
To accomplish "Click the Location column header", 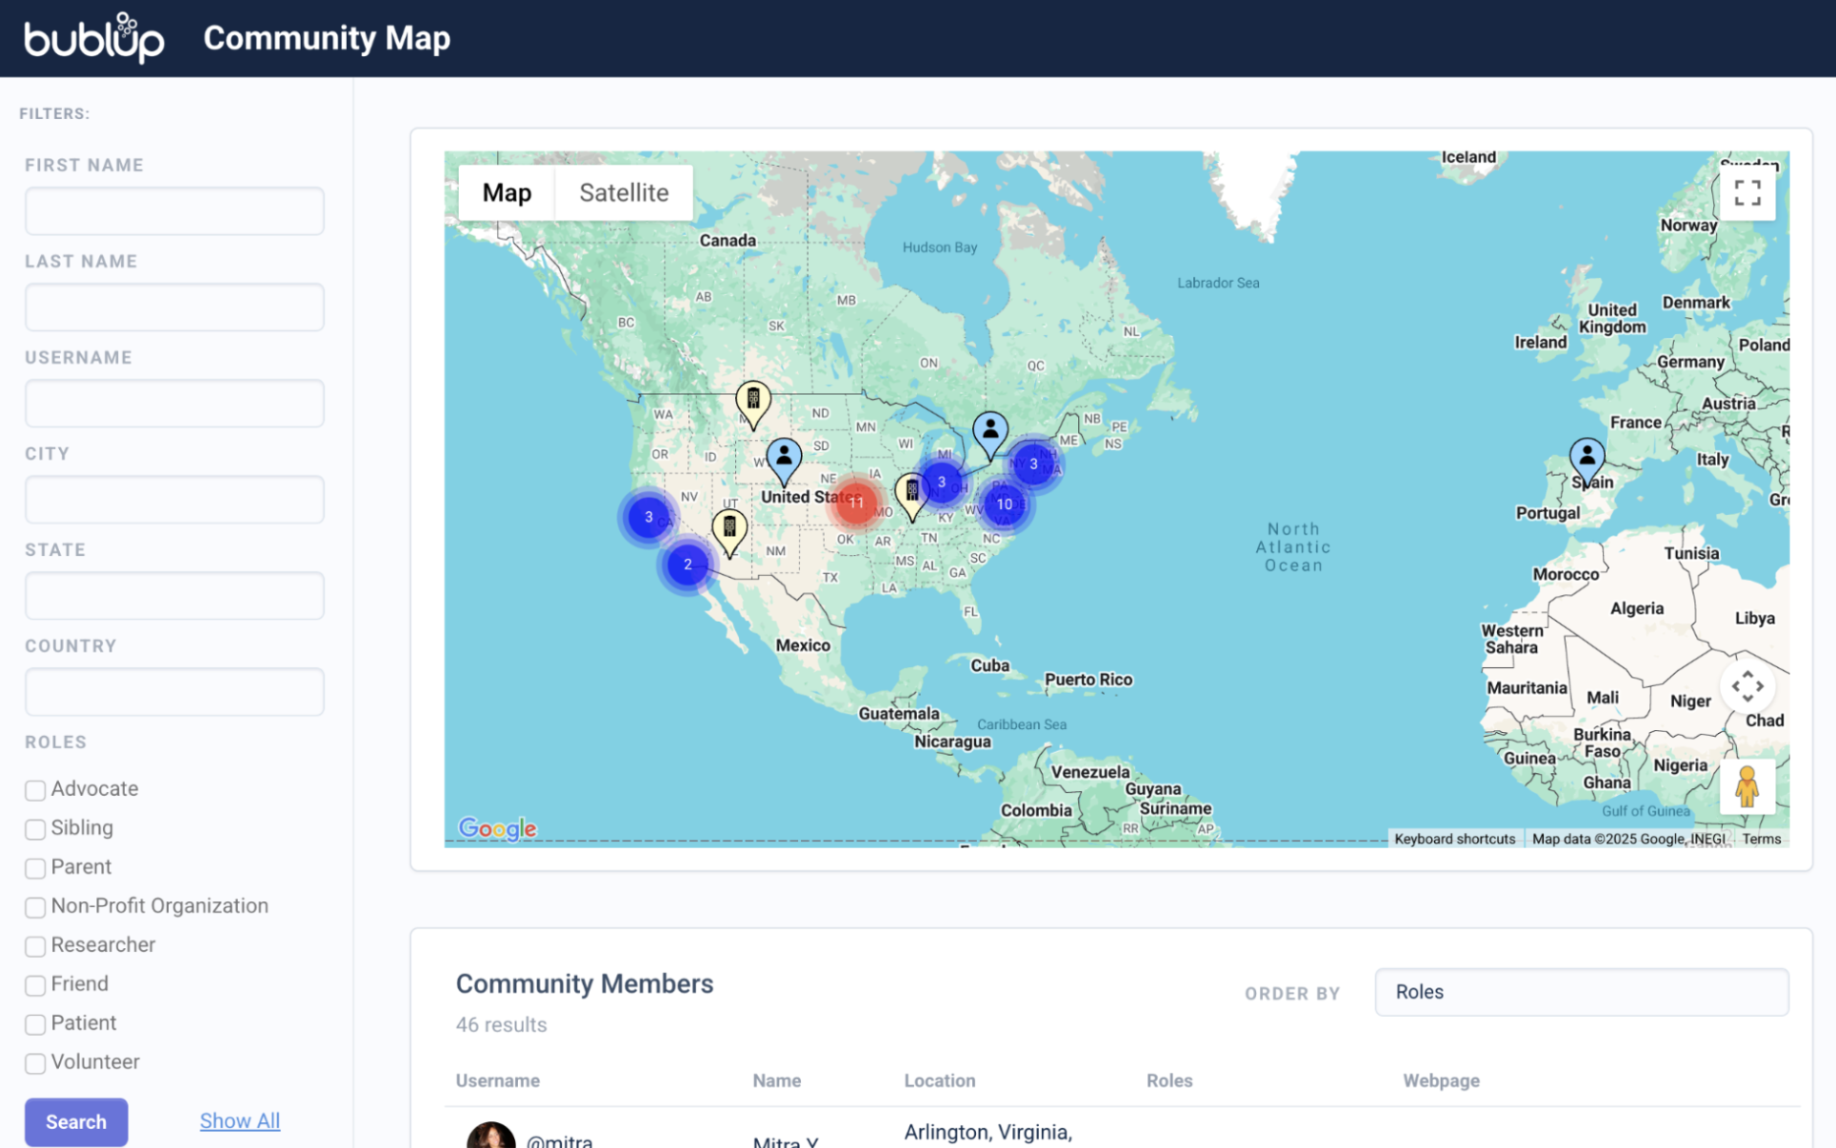I will click(x=939, y=1080).
